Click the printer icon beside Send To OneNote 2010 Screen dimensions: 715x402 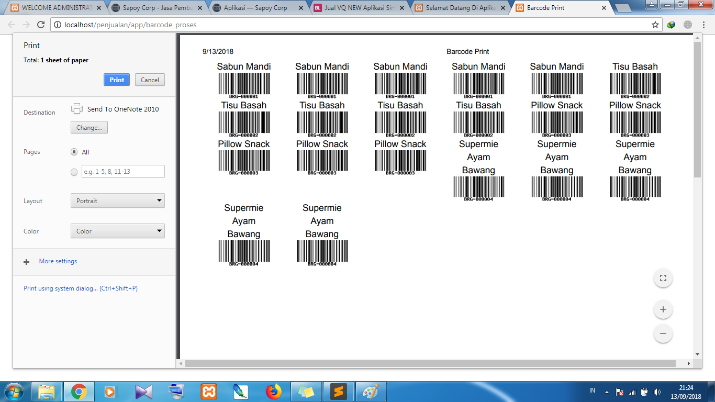coord(77,109)
